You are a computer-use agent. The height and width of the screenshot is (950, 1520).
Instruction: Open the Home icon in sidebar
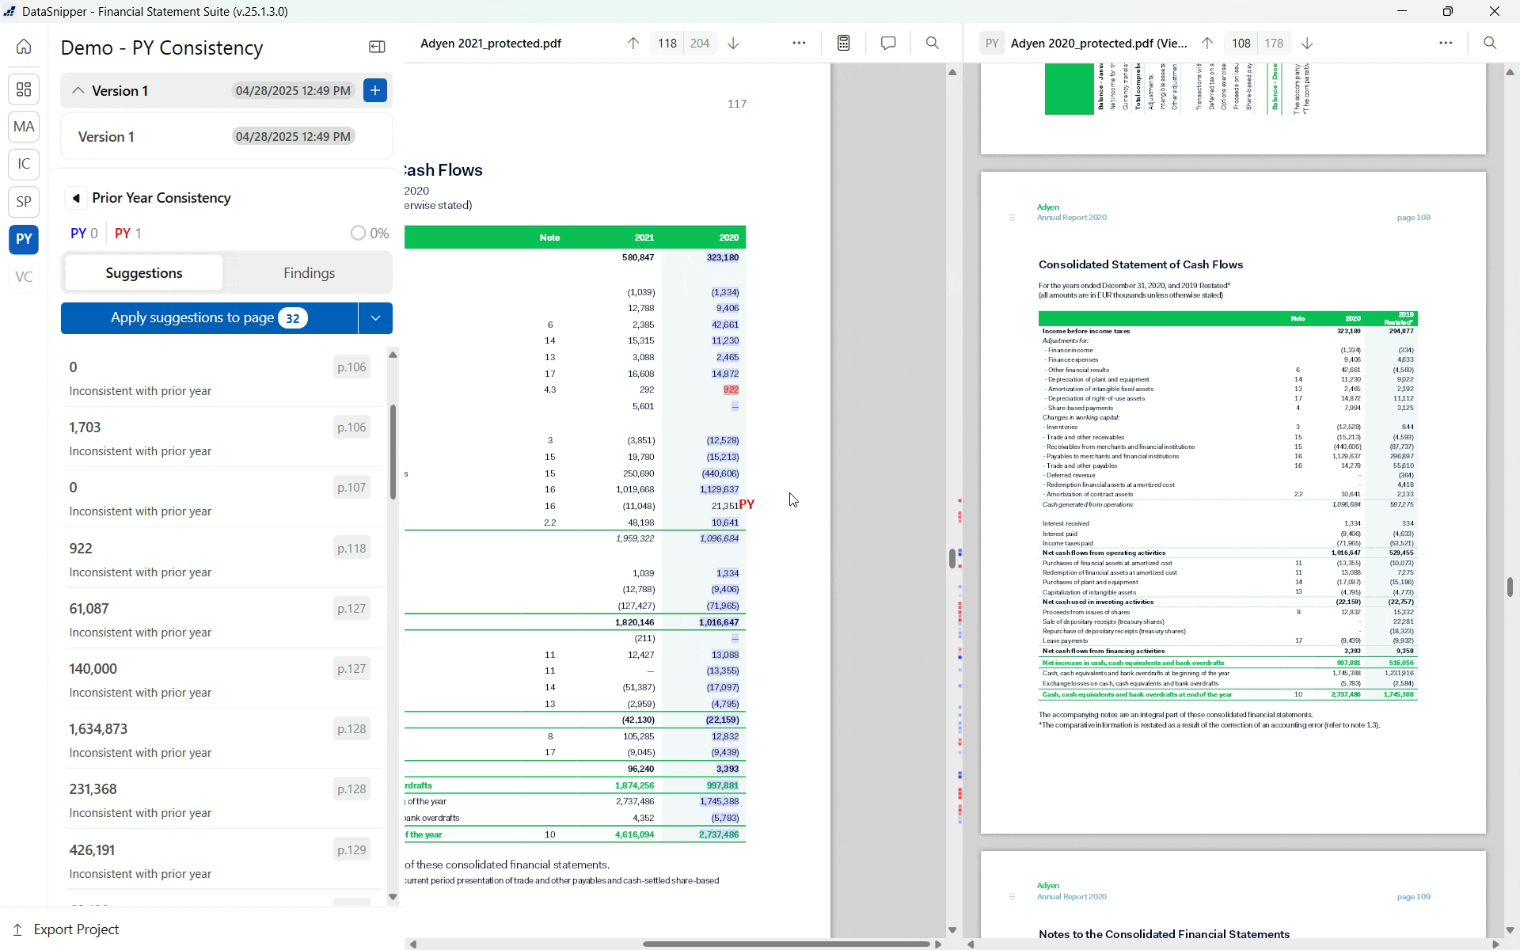click(24, 47)
